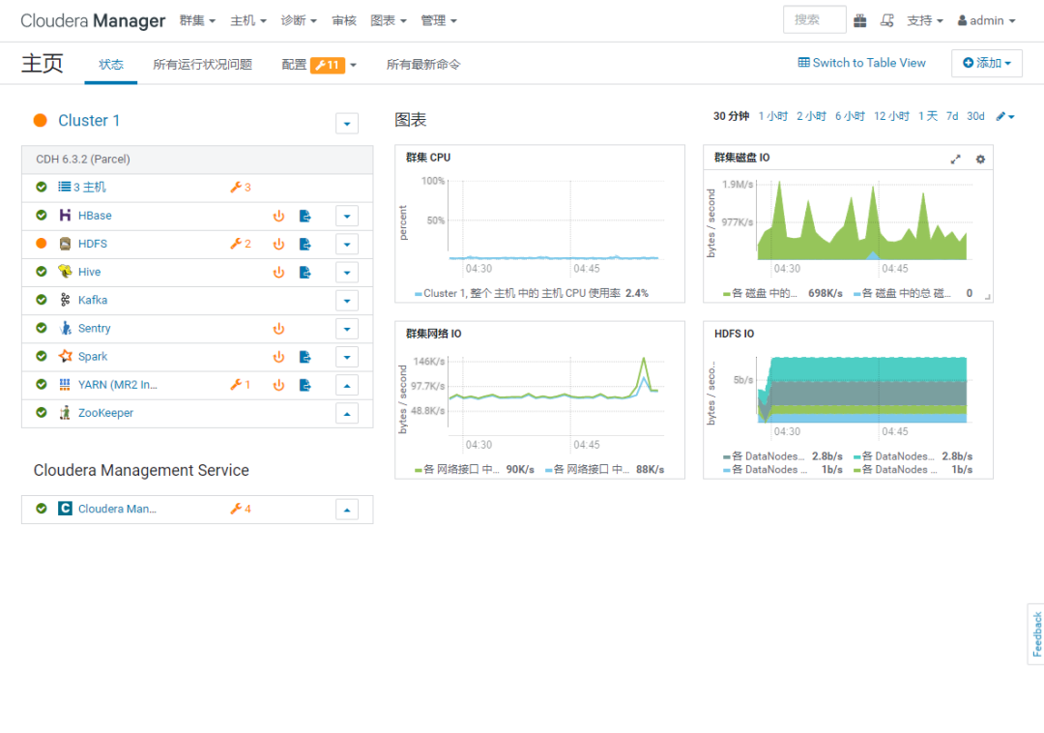
Task: Click Switch to Table View link
Action: [862, 63]
